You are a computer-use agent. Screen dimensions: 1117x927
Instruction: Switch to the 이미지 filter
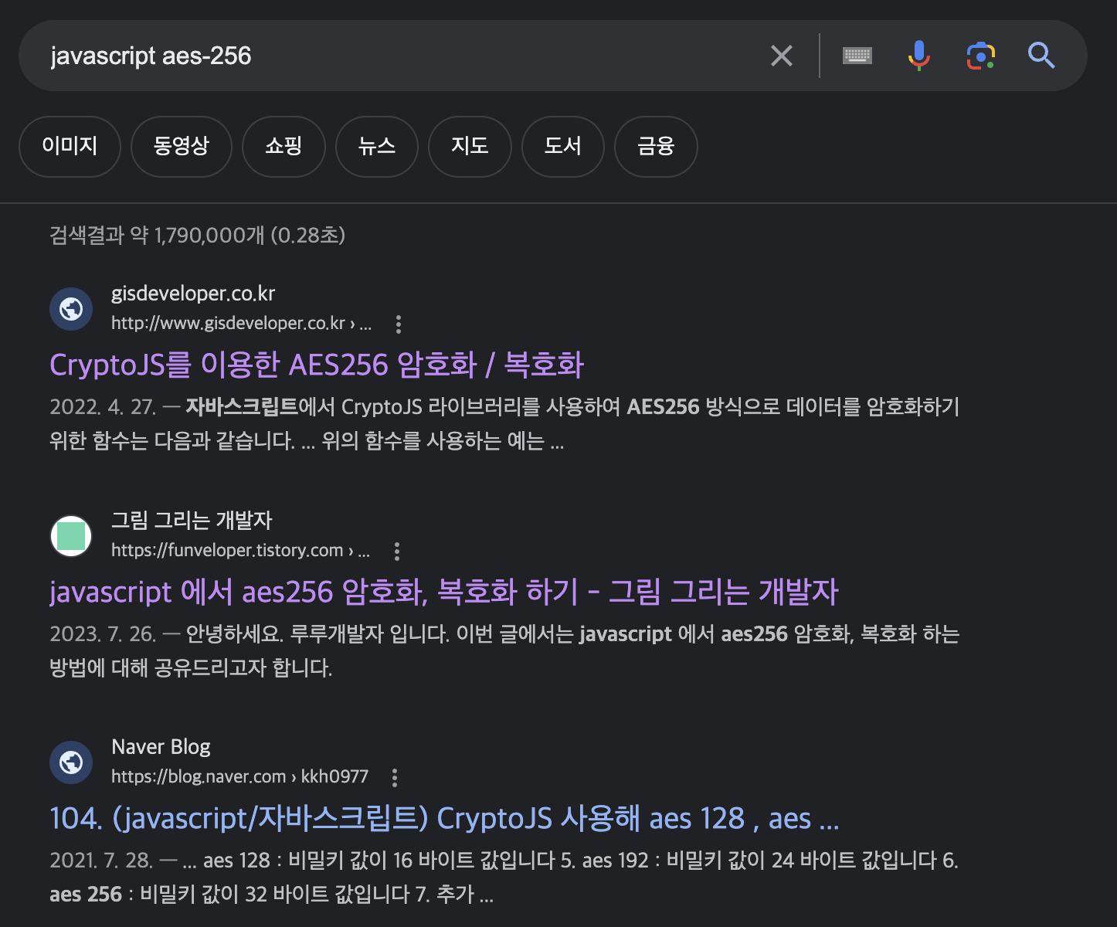pyautogui.click(x=70, y=147)
